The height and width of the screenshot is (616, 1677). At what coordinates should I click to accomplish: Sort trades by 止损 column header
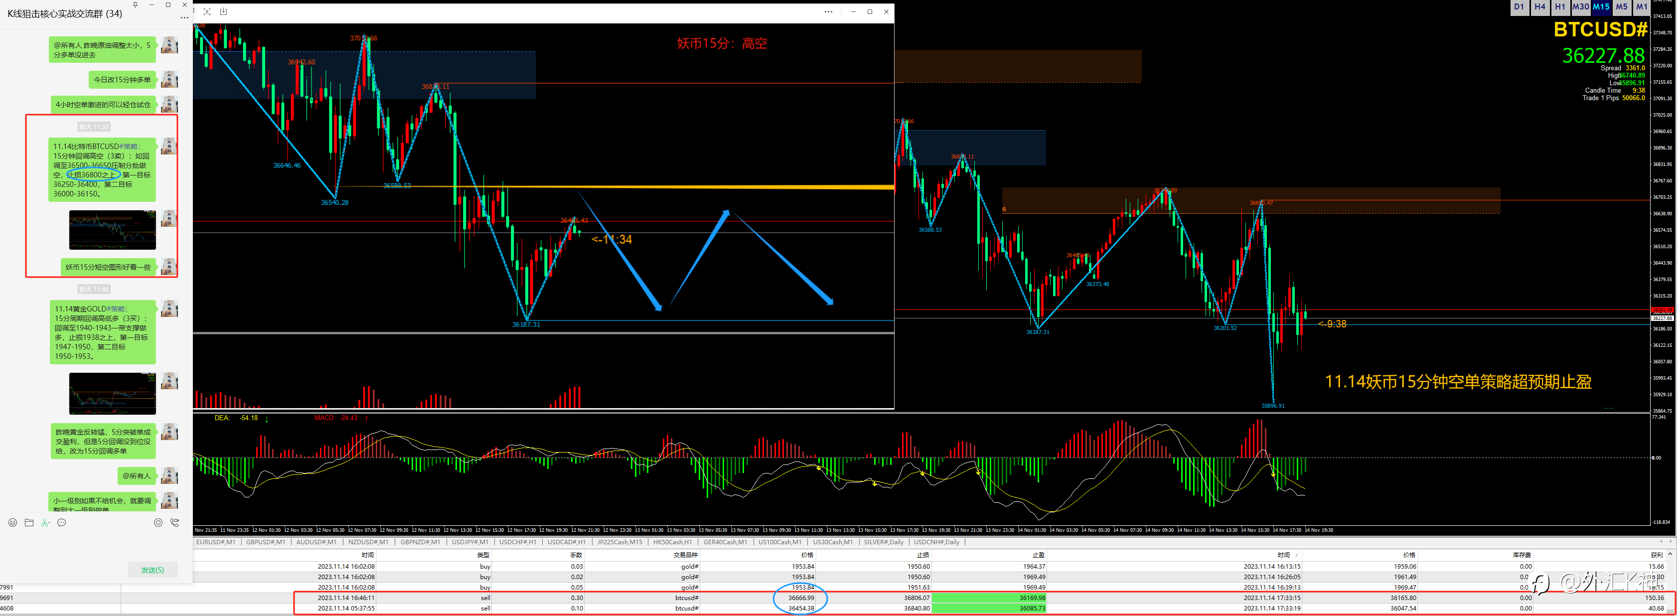(923, 555)
